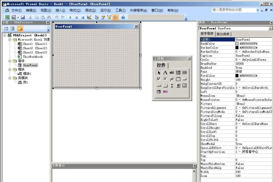Click View Object icon in project panel
This screenshot has height=182, width=273.
[x=12, y=28]
